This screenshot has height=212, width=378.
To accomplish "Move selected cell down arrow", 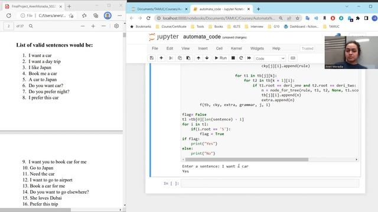I will click(x=207, y=58).
